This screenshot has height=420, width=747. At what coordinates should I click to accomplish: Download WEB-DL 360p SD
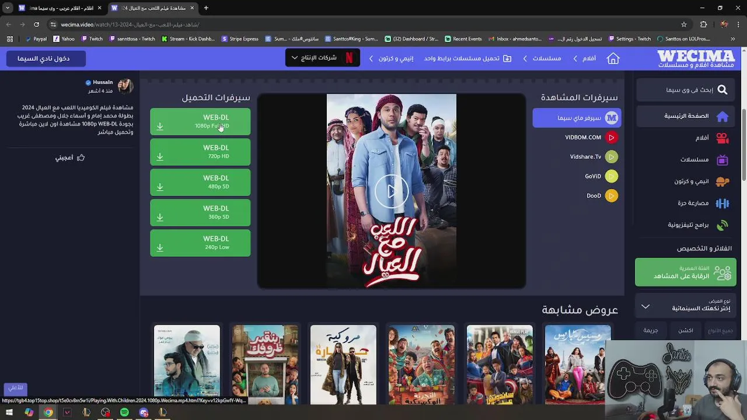point(200,212)
